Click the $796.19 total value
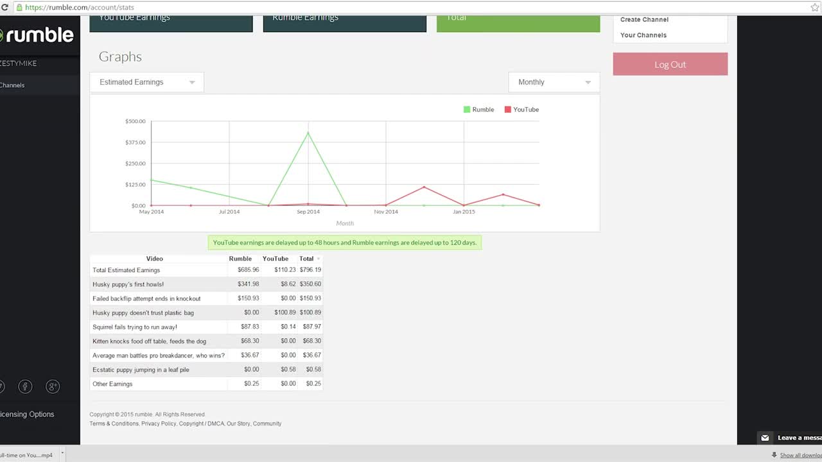The width and height of the screenshot is (822, 462). pyautogui.click(x=310, y=270)
